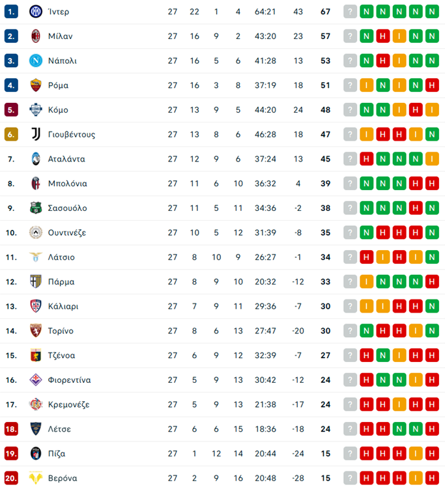Image resolution: width=445 pixels, height=489 pixels.
Task: Click the Lazio eagle crest
Action: pos(35,257)
